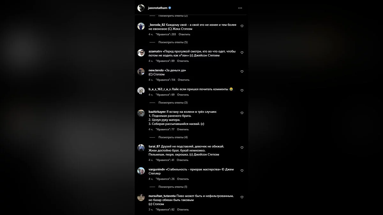Open jasonstatham profile from header username
This screenshot has height=215, width=383.
coord(158,8)
